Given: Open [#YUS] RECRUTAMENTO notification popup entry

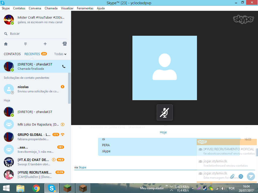Looking at the screenshot, I should tap(227, 151).
